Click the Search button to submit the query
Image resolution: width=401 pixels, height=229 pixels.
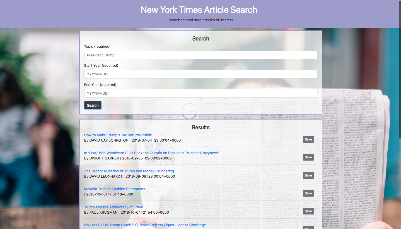93,105
